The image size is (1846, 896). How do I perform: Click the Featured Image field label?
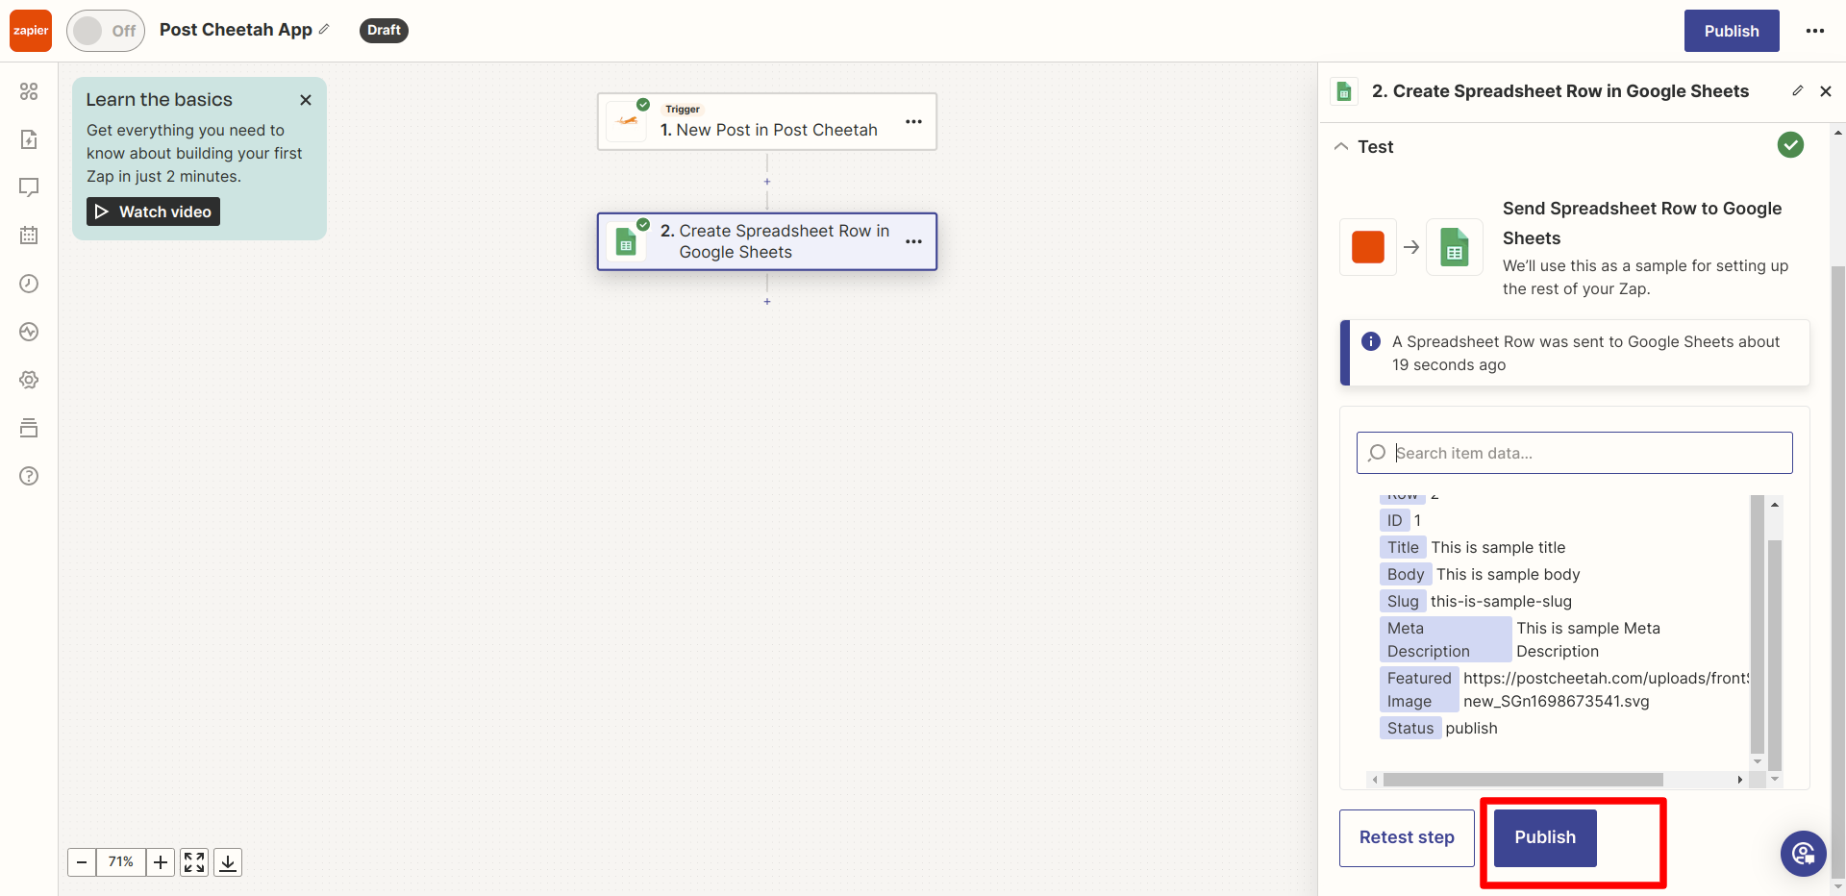1419,689
